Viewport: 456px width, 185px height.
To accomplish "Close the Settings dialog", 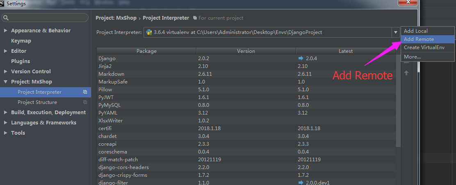I will (x=408, y=2).
